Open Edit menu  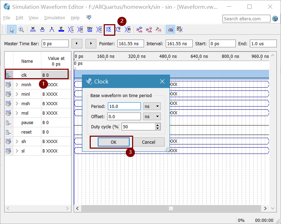[19, 18]
